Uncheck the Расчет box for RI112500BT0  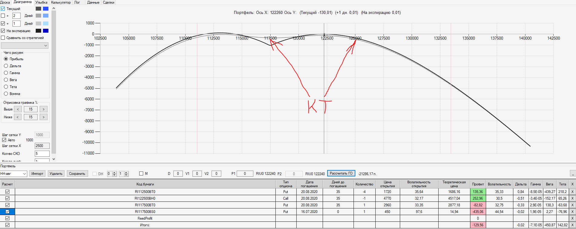(8, 192)
